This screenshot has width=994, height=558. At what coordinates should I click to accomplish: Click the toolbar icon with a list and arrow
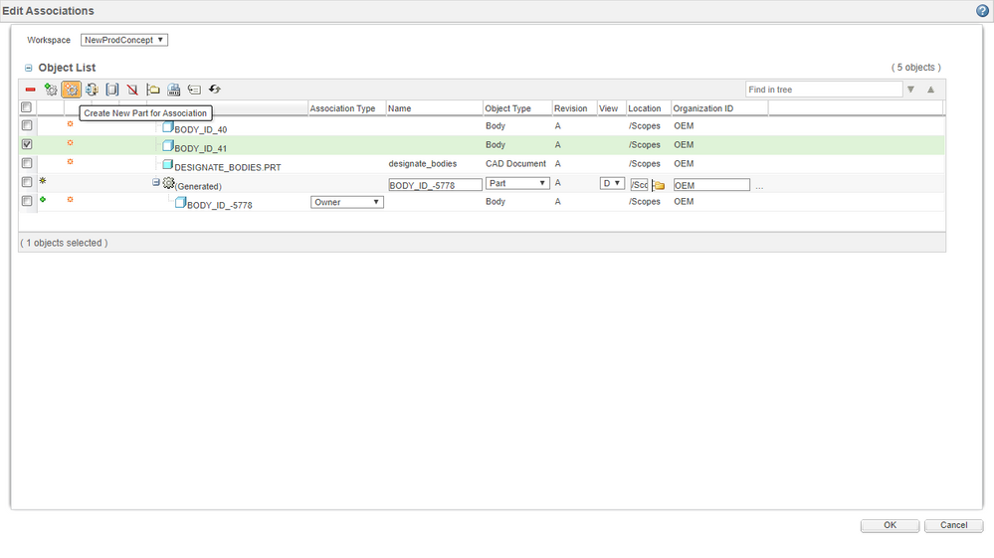click(194, 90)
